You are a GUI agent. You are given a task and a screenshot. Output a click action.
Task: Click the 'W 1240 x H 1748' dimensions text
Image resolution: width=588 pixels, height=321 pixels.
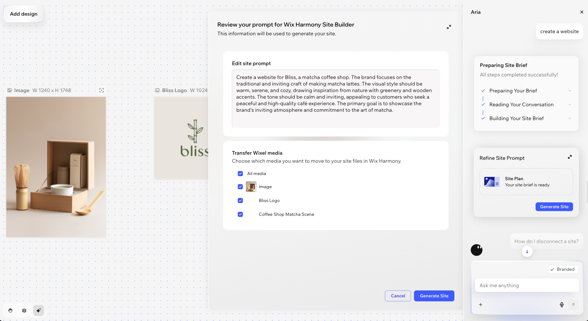(52, 90)
